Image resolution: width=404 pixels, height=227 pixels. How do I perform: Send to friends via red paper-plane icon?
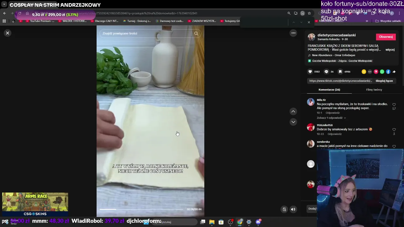tap(376, 72)
